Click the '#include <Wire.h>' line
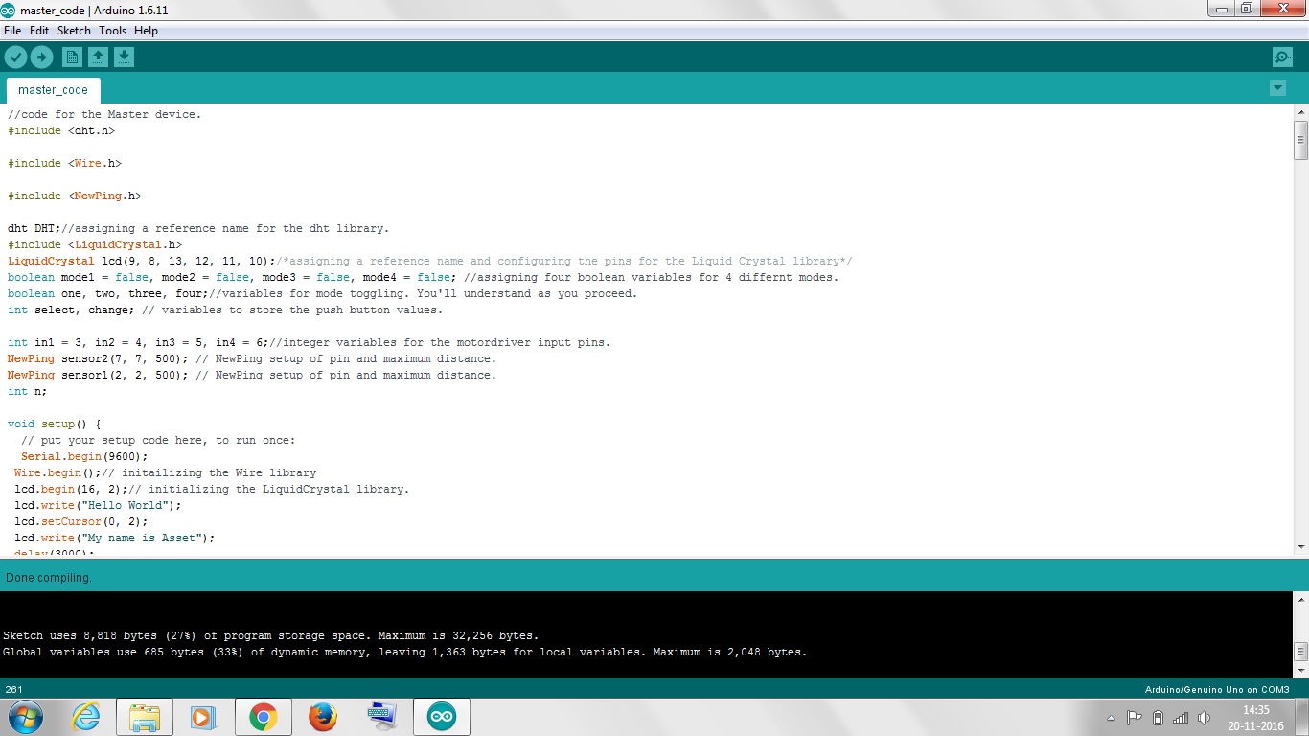This screenshot has width=1309, height=736. coord(64,163)
